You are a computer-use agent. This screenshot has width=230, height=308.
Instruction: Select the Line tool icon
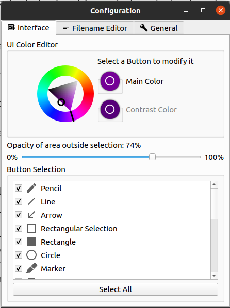(31, 201)
